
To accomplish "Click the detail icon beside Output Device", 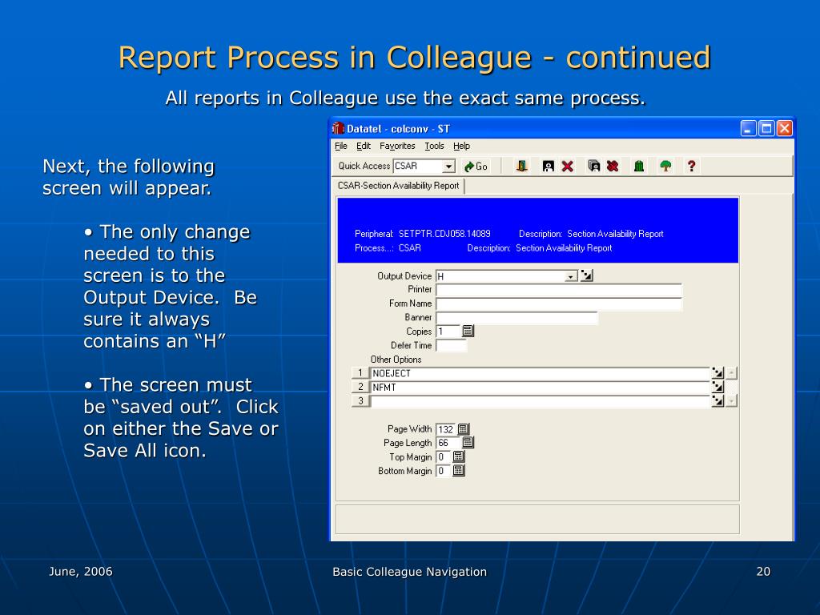I will point(587,275).
